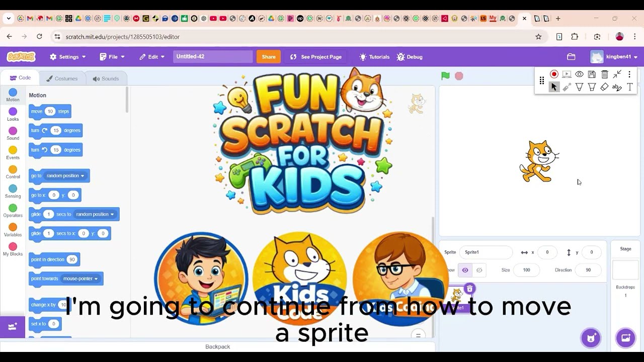
Task: Toggle the eye icon in annotation toolbar
Action: [x=579, y=74]
